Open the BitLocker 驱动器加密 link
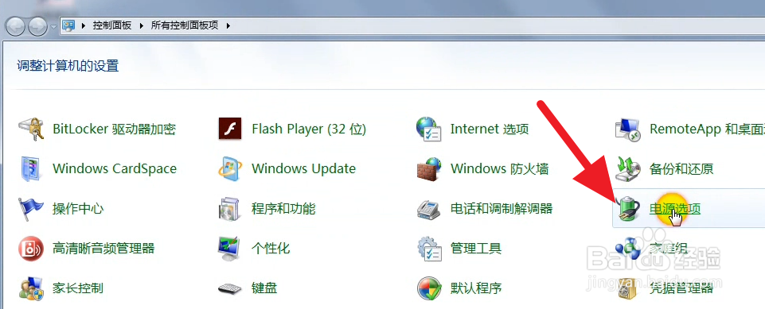This screenshot has width=765, height=309. (114, 129)
